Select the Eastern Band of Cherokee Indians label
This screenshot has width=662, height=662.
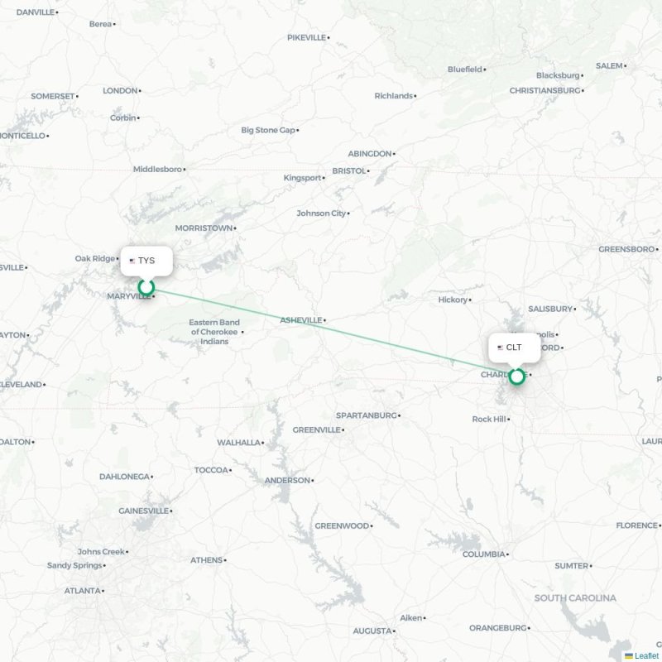tap(214, 332)
